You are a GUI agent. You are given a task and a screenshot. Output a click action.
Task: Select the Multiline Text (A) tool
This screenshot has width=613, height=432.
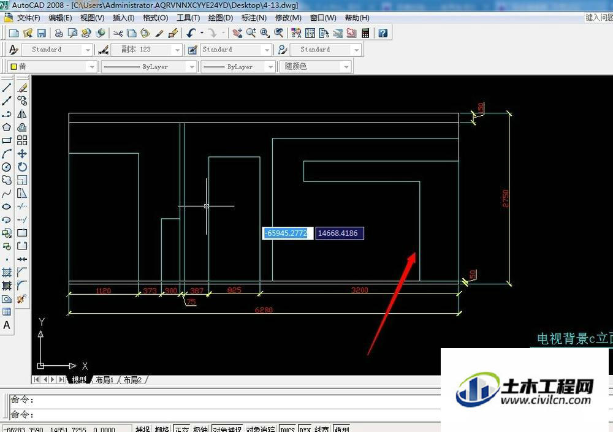point(7,325)
